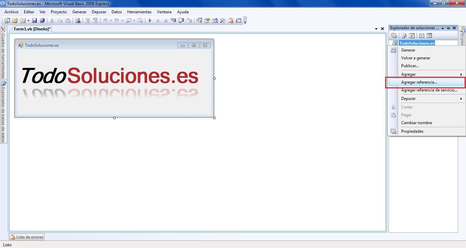The height and width of the screenshot is (248, 466).
Task: Click the Open File folder icon
Action: coord(15,20)
